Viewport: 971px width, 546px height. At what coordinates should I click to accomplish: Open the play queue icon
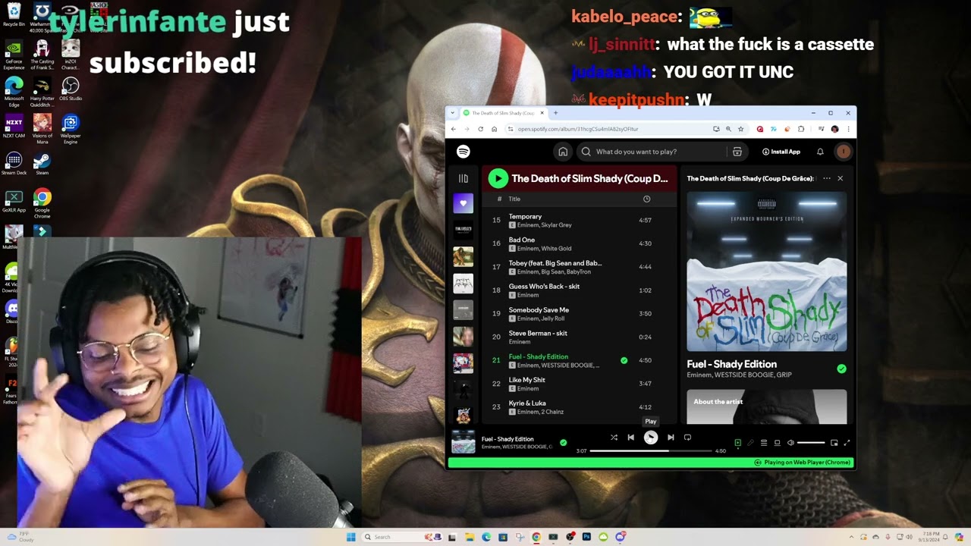764,443
